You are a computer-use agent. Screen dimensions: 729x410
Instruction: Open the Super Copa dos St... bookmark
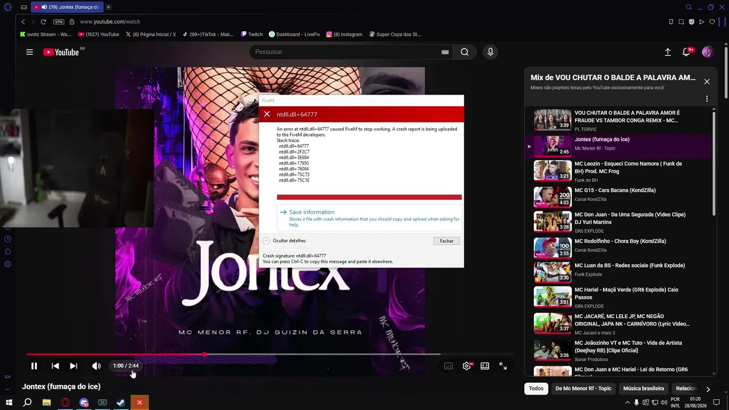pos(395,34)
